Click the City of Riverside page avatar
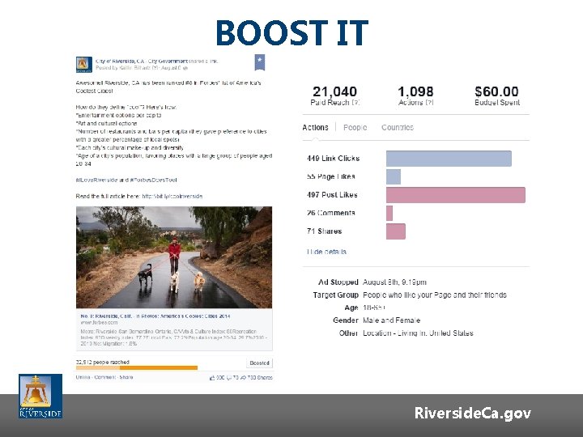 (83, 65)
